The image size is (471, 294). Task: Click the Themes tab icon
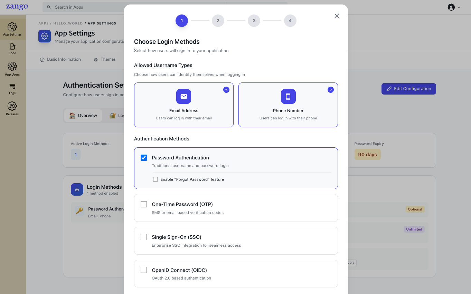pyautogui.click(x=96, y=60)
